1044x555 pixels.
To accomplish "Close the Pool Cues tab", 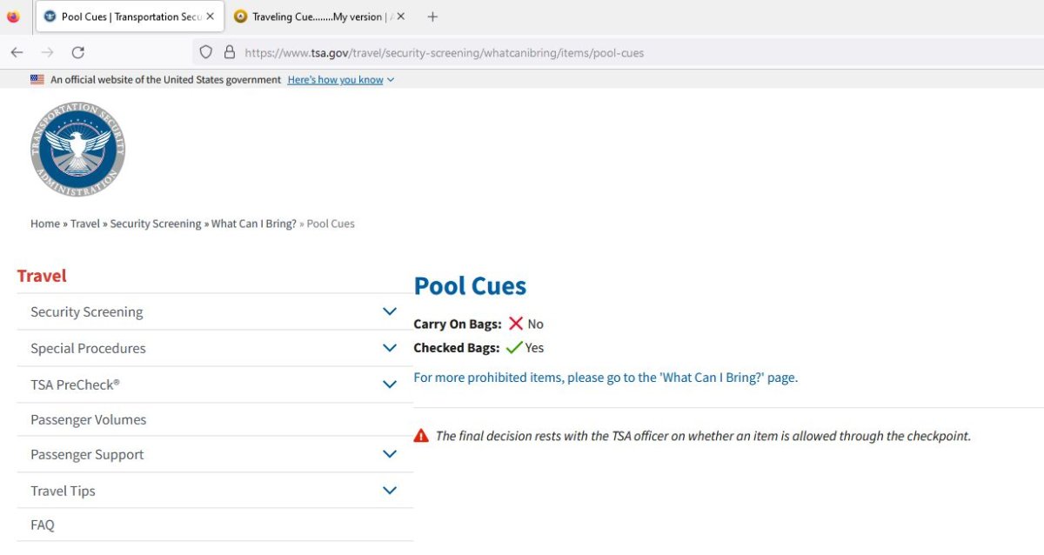I will [210, 17].
